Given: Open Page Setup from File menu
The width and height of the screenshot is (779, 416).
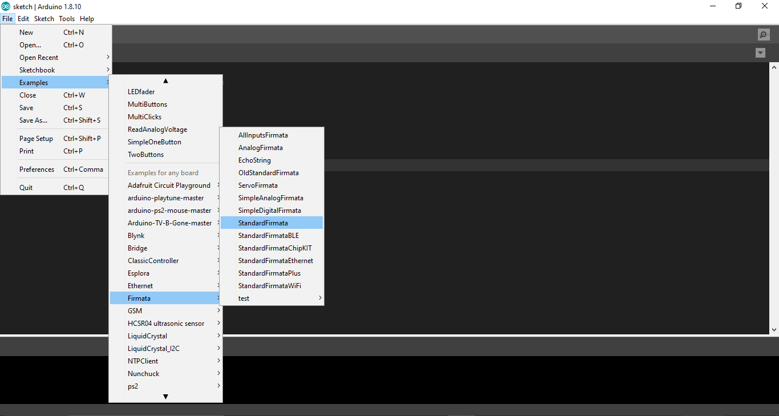Looking at the screenshot, I should pyautogui.click(x=56, y=139).
